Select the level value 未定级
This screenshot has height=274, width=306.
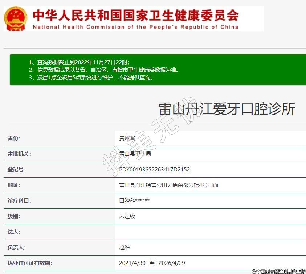coord(127,216)
